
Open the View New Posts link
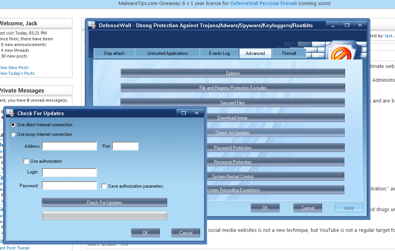point(14,68)
